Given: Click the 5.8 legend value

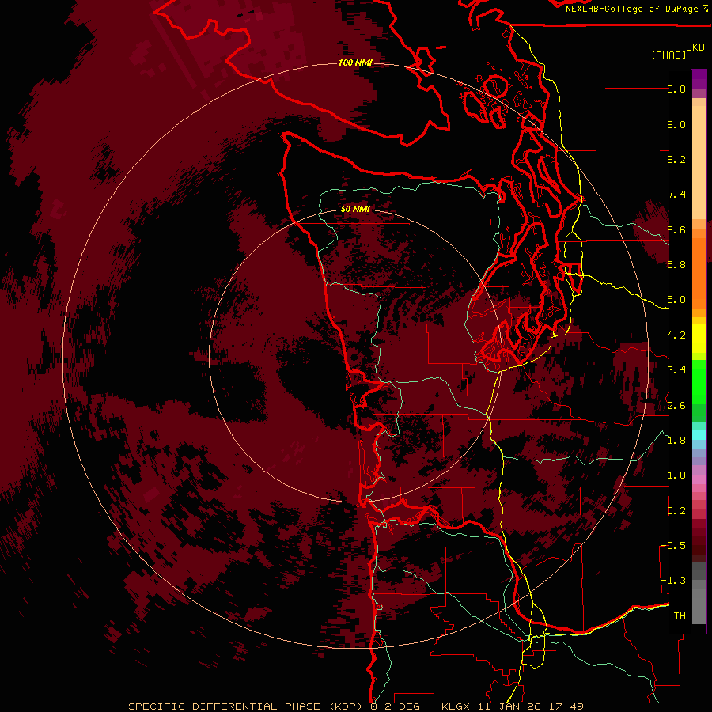Looking at the screenshot, I should pyautogui.click(x=676, y=265).
